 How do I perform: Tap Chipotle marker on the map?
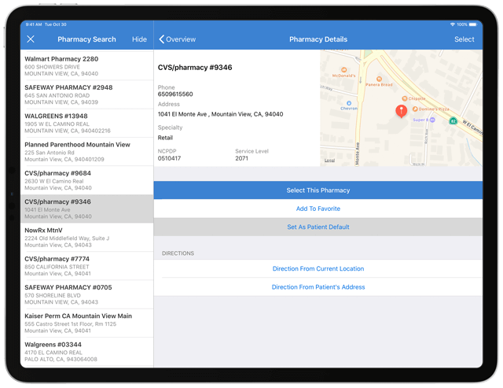[x=405, y=98]
